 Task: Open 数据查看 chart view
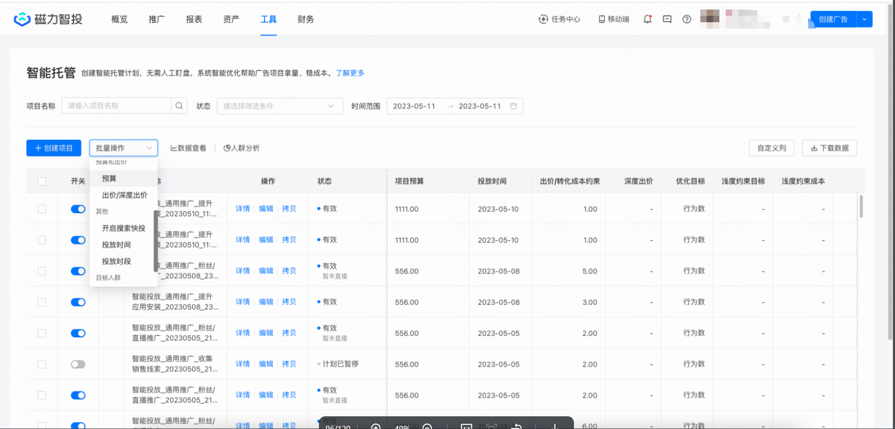pos(188,148)
